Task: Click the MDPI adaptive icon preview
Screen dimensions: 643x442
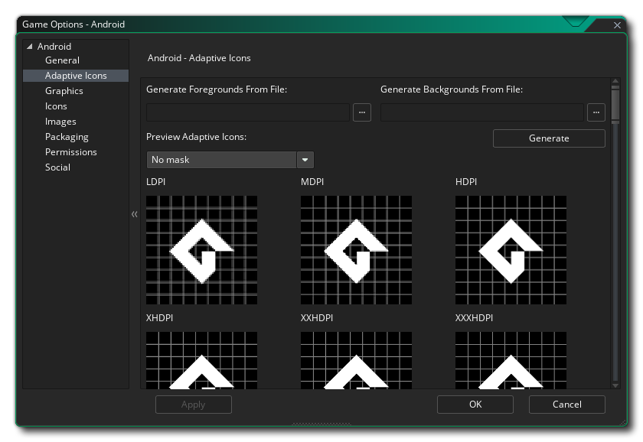Action: tap(356, 250)
